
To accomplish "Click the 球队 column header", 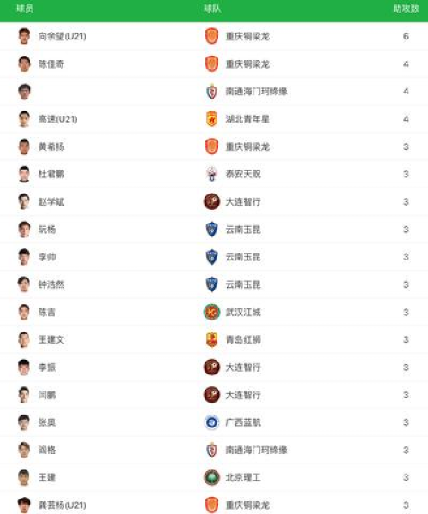I will click(212, 9).
